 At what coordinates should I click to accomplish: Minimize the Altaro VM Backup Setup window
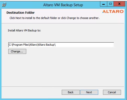coord(103,4)
